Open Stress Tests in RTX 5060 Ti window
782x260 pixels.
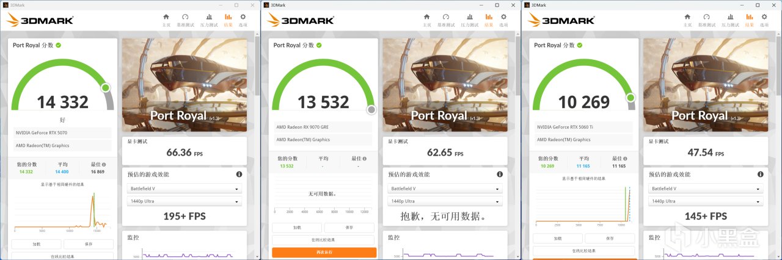(x=731, y=20)
